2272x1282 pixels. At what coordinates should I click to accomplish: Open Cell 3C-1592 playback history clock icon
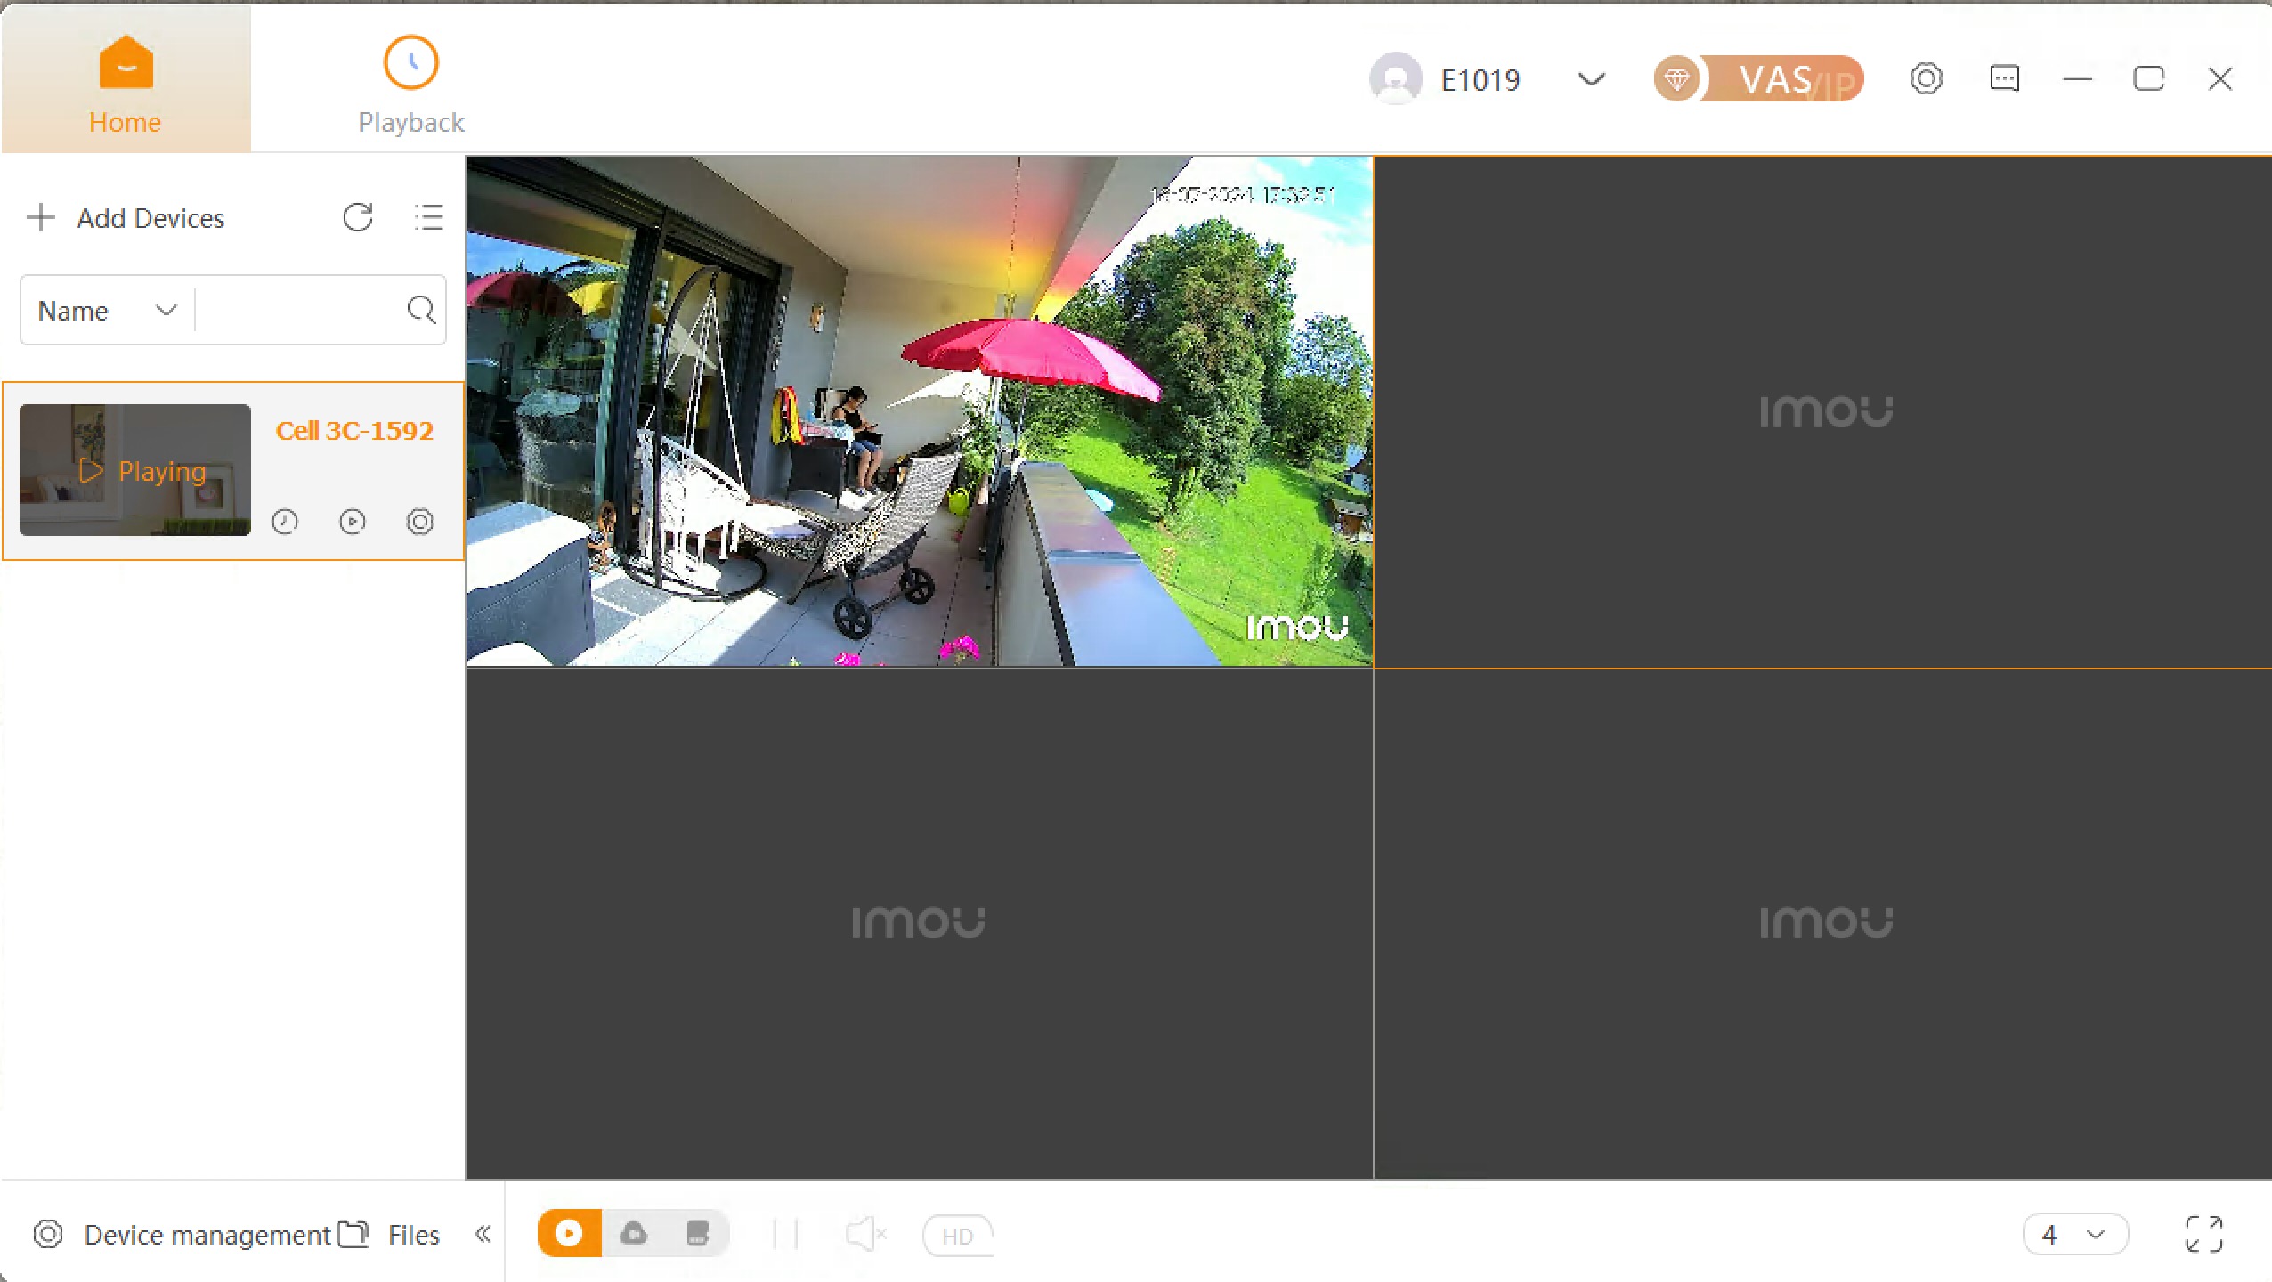(x=285, y=522)
